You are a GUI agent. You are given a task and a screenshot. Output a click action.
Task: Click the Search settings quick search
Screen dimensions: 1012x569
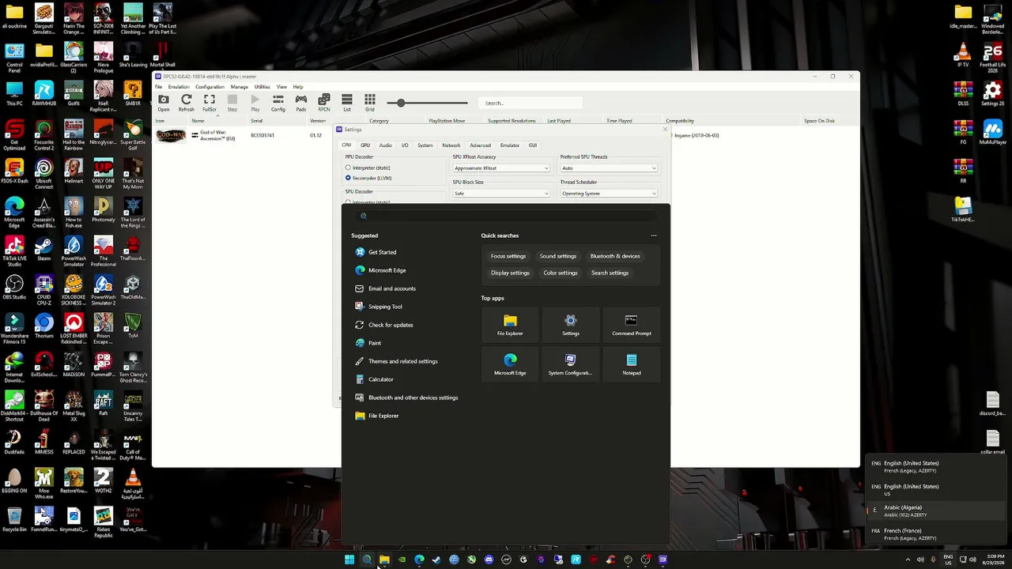click(x=610, y=273)
